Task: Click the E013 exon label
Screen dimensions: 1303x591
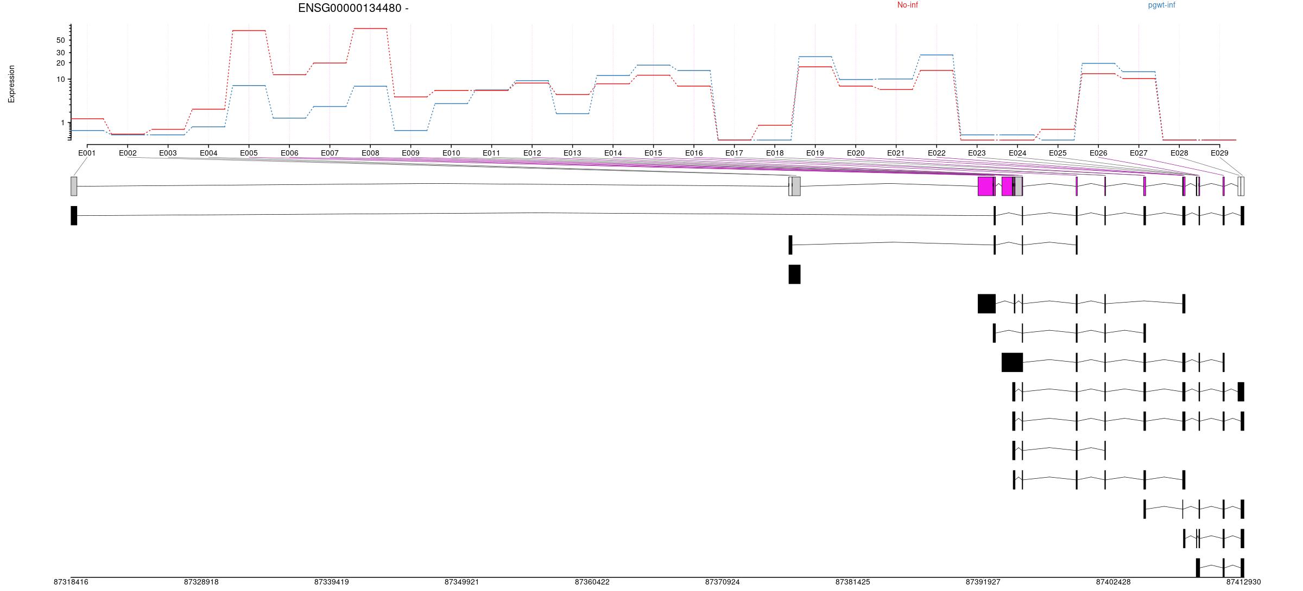Action: (x=572, y=153)
